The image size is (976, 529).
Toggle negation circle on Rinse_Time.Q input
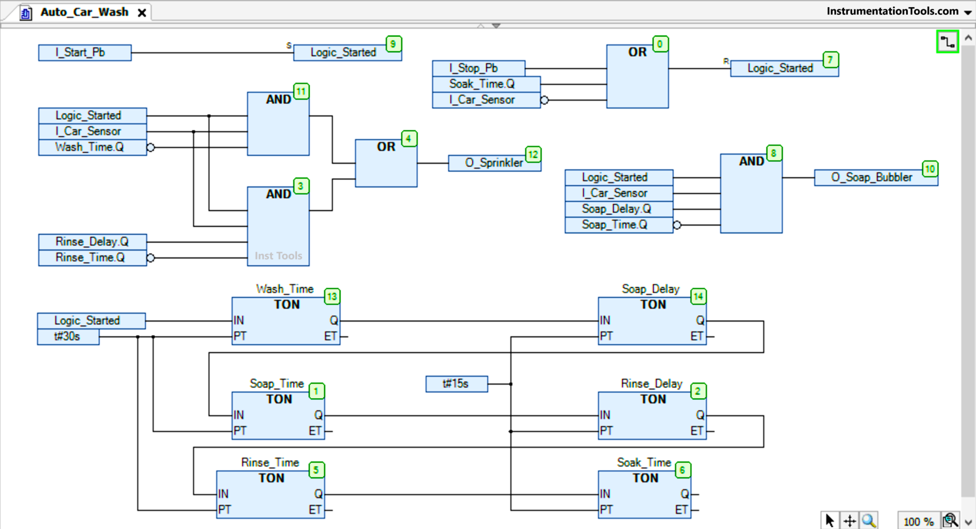(151, 258)
